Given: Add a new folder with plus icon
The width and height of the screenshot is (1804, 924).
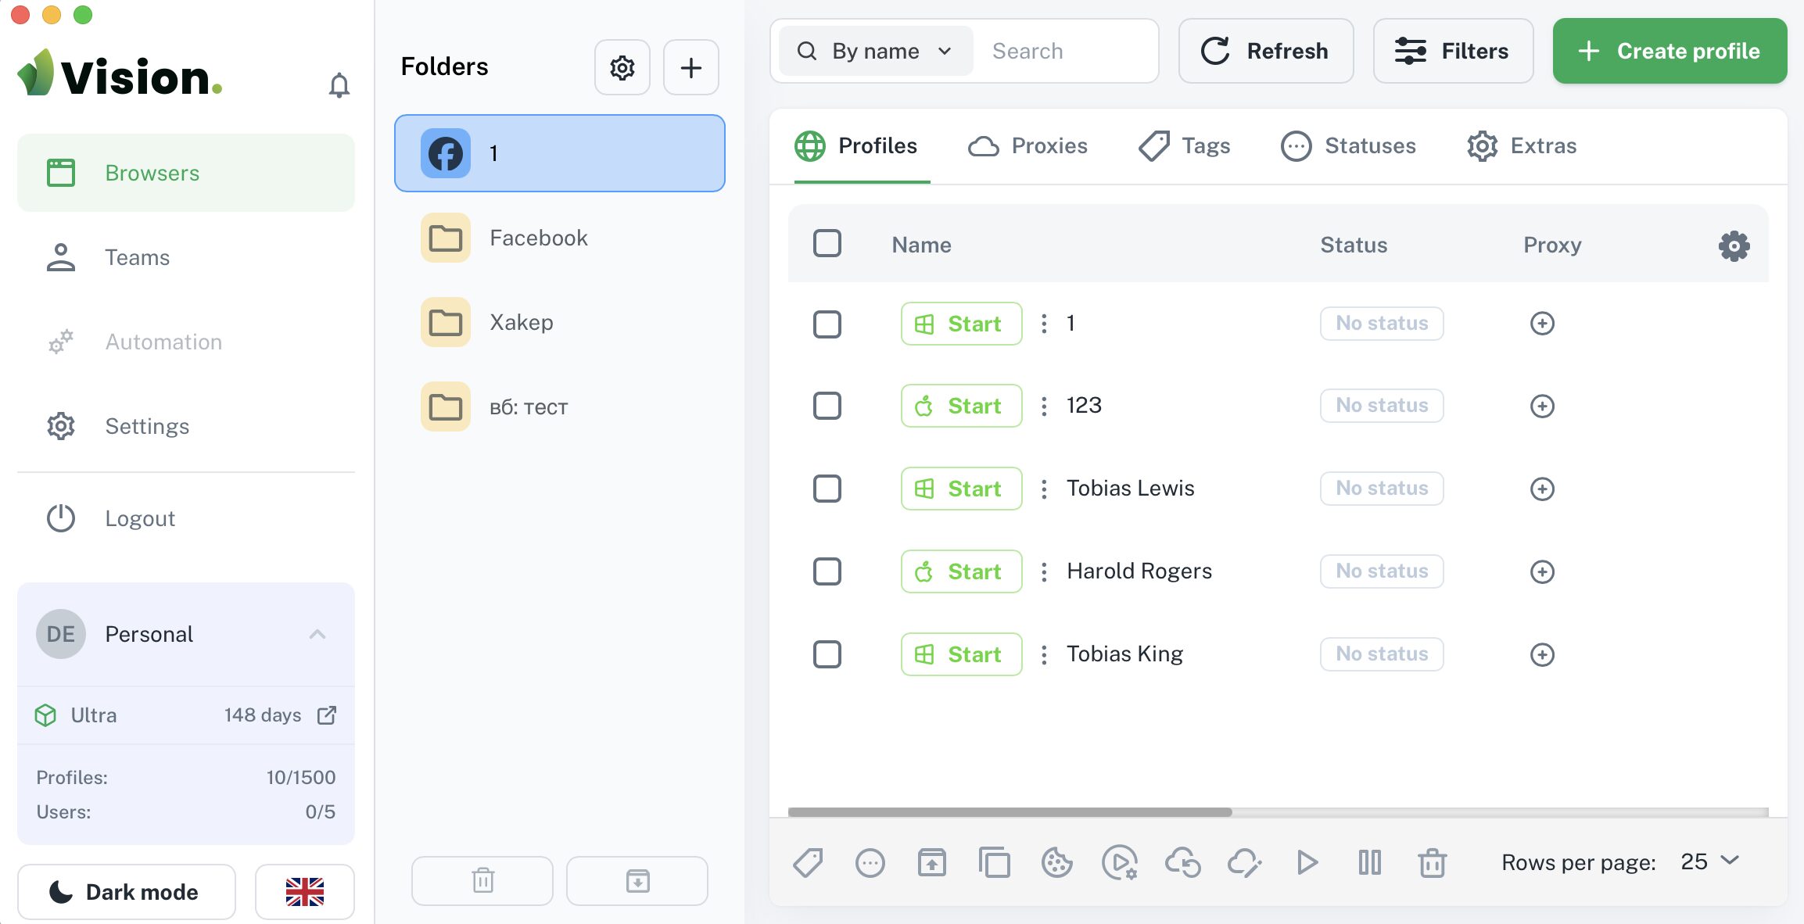Looking at the screenshot, I should point(691,68).
